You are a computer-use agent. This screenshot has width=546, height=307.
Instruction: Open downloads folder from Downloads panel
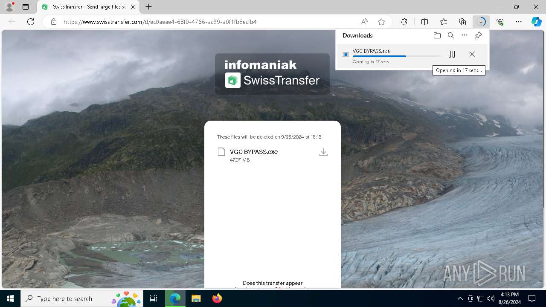(x=437, y=35)
